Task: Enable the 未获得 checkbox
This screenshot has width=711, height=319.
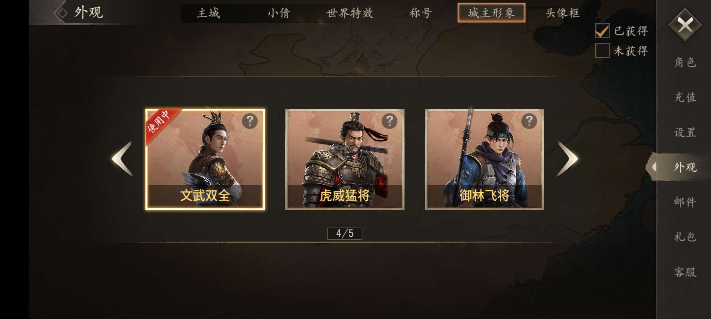Action: (x=603, y=51)
